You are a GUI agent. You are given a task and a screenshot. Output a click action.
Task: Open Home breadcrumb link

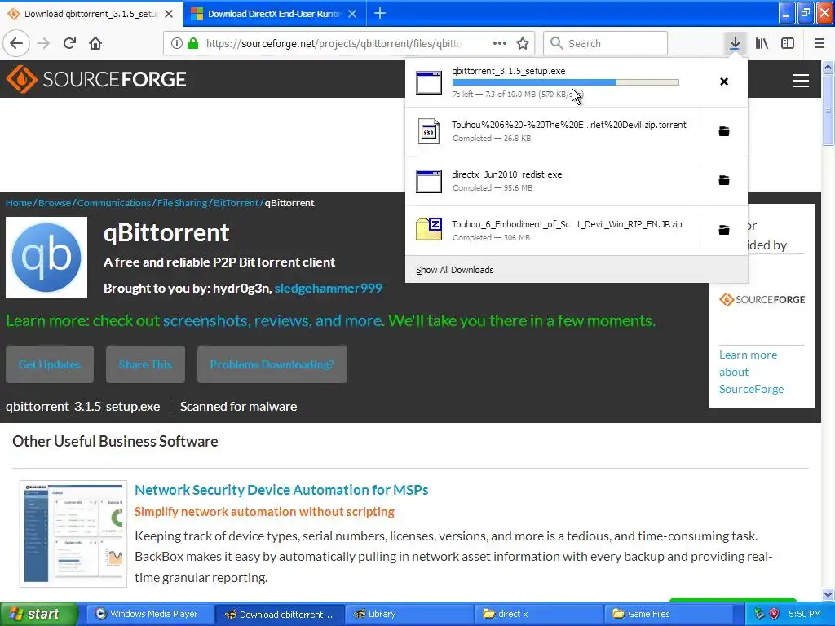pos(19,203)
